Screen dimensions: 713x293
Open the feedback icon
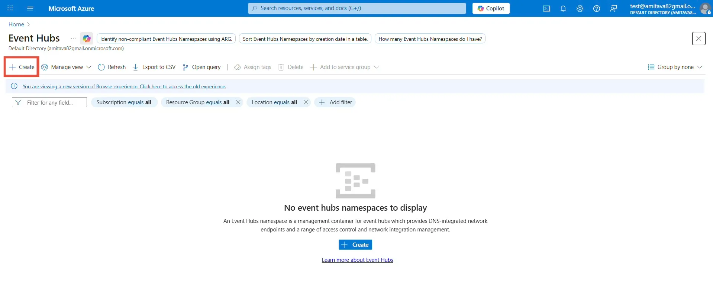point(613,9)
